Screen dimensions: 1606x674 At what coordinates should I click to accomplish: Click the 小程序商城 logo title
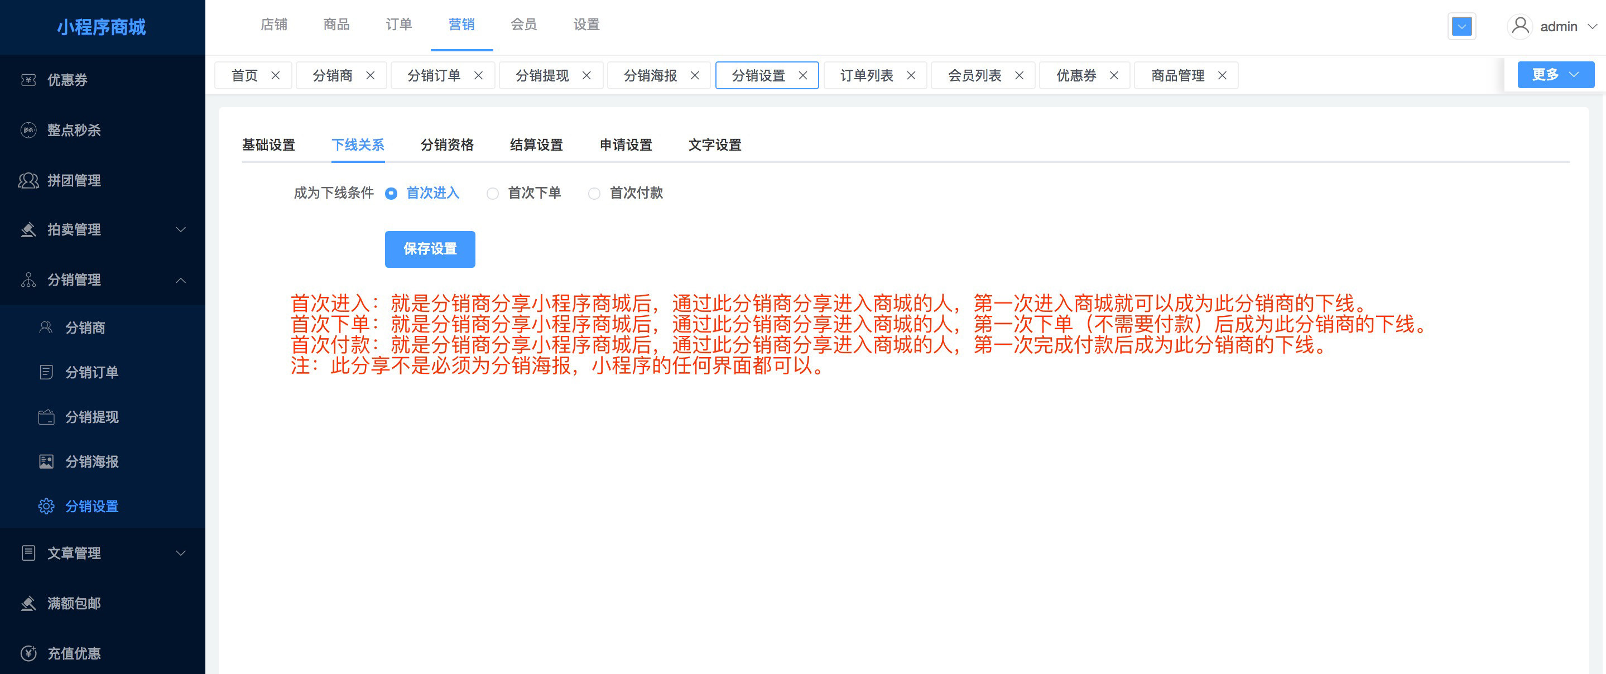[x=102, y=27]
